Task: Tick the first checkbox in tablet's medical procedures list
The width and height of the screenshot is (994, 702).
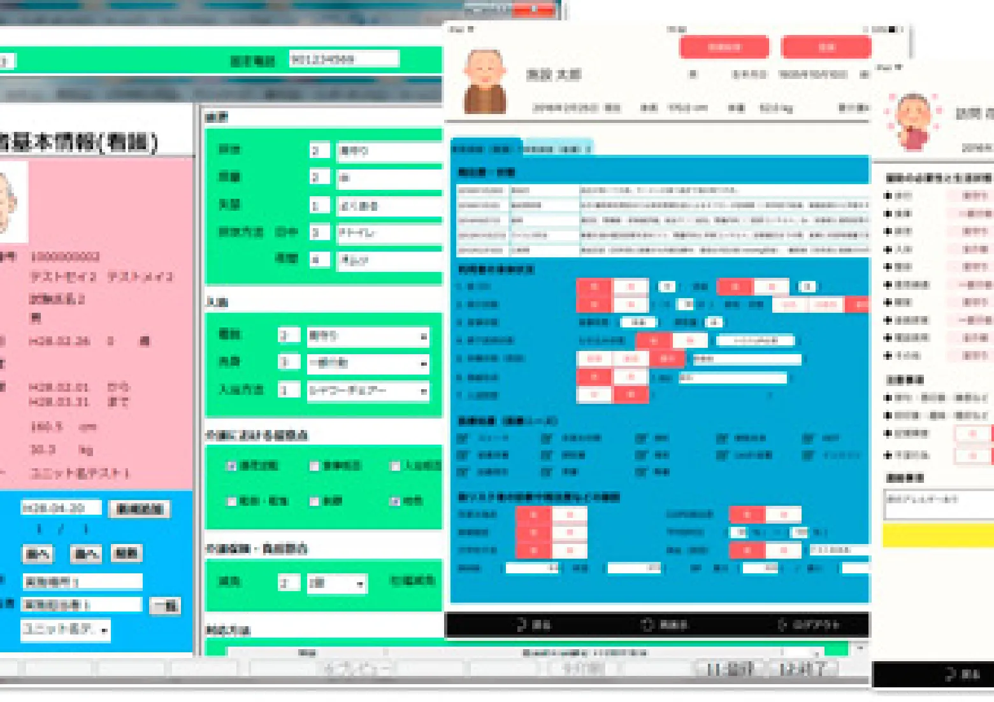Action: [x=463, y=438]
